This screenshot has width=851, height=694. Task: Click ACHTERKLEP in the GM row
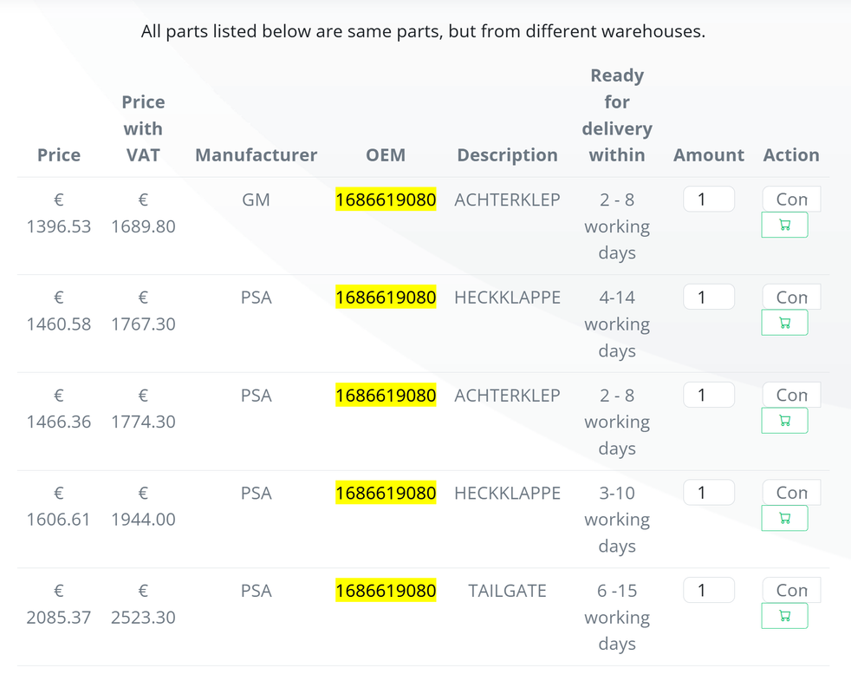tap(508, 200)
